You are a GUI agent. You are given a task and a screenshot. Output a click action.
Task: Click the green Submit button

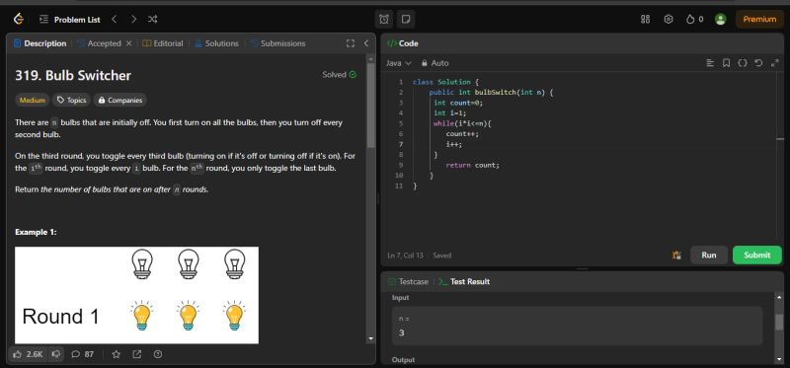[x=756, y=255]
